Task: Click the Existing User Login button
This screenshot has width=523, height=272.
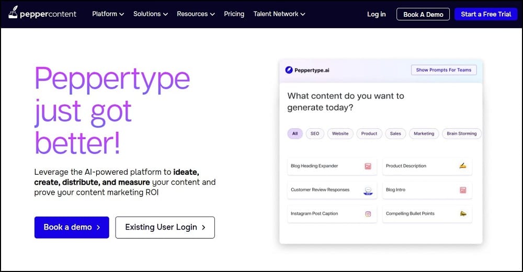Action: (165, 228)
